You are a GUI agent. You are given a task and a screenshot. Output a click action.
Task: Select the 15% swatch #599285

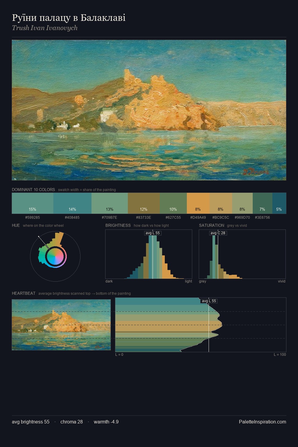click(x=32, y=203)
